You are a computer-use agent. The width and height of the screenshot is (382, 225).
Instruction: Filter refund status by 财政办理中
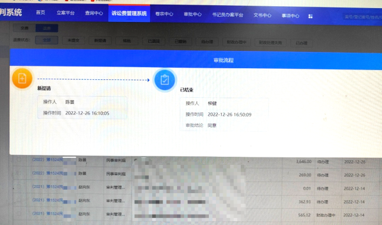click(x=237, y=42)
